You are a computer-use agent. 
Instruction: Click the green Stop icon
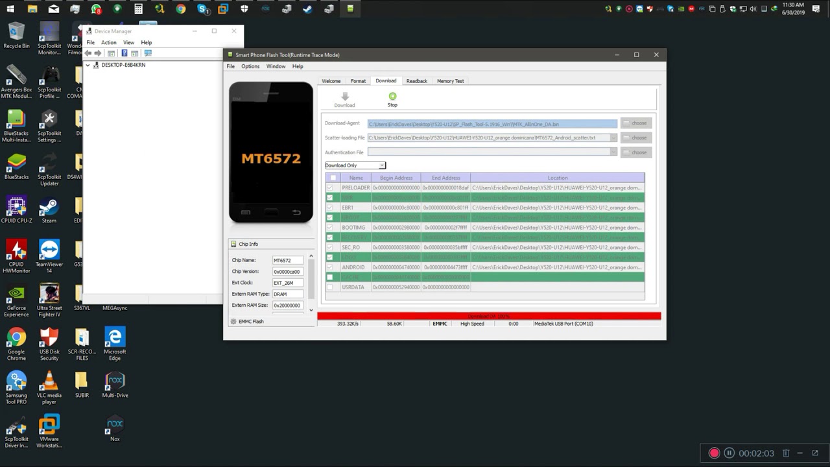click(x=392, y=96)
